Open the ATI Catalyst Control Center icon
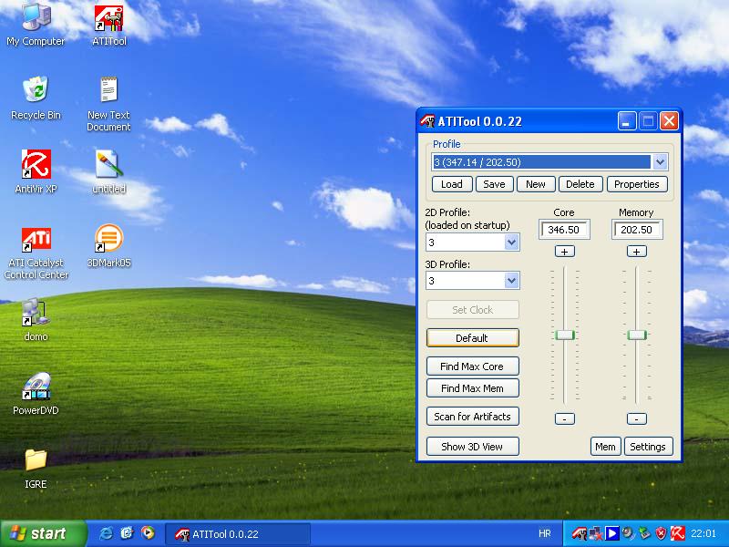Image resolution: width=729 pixels, height=547 pixels. (36, 241)
